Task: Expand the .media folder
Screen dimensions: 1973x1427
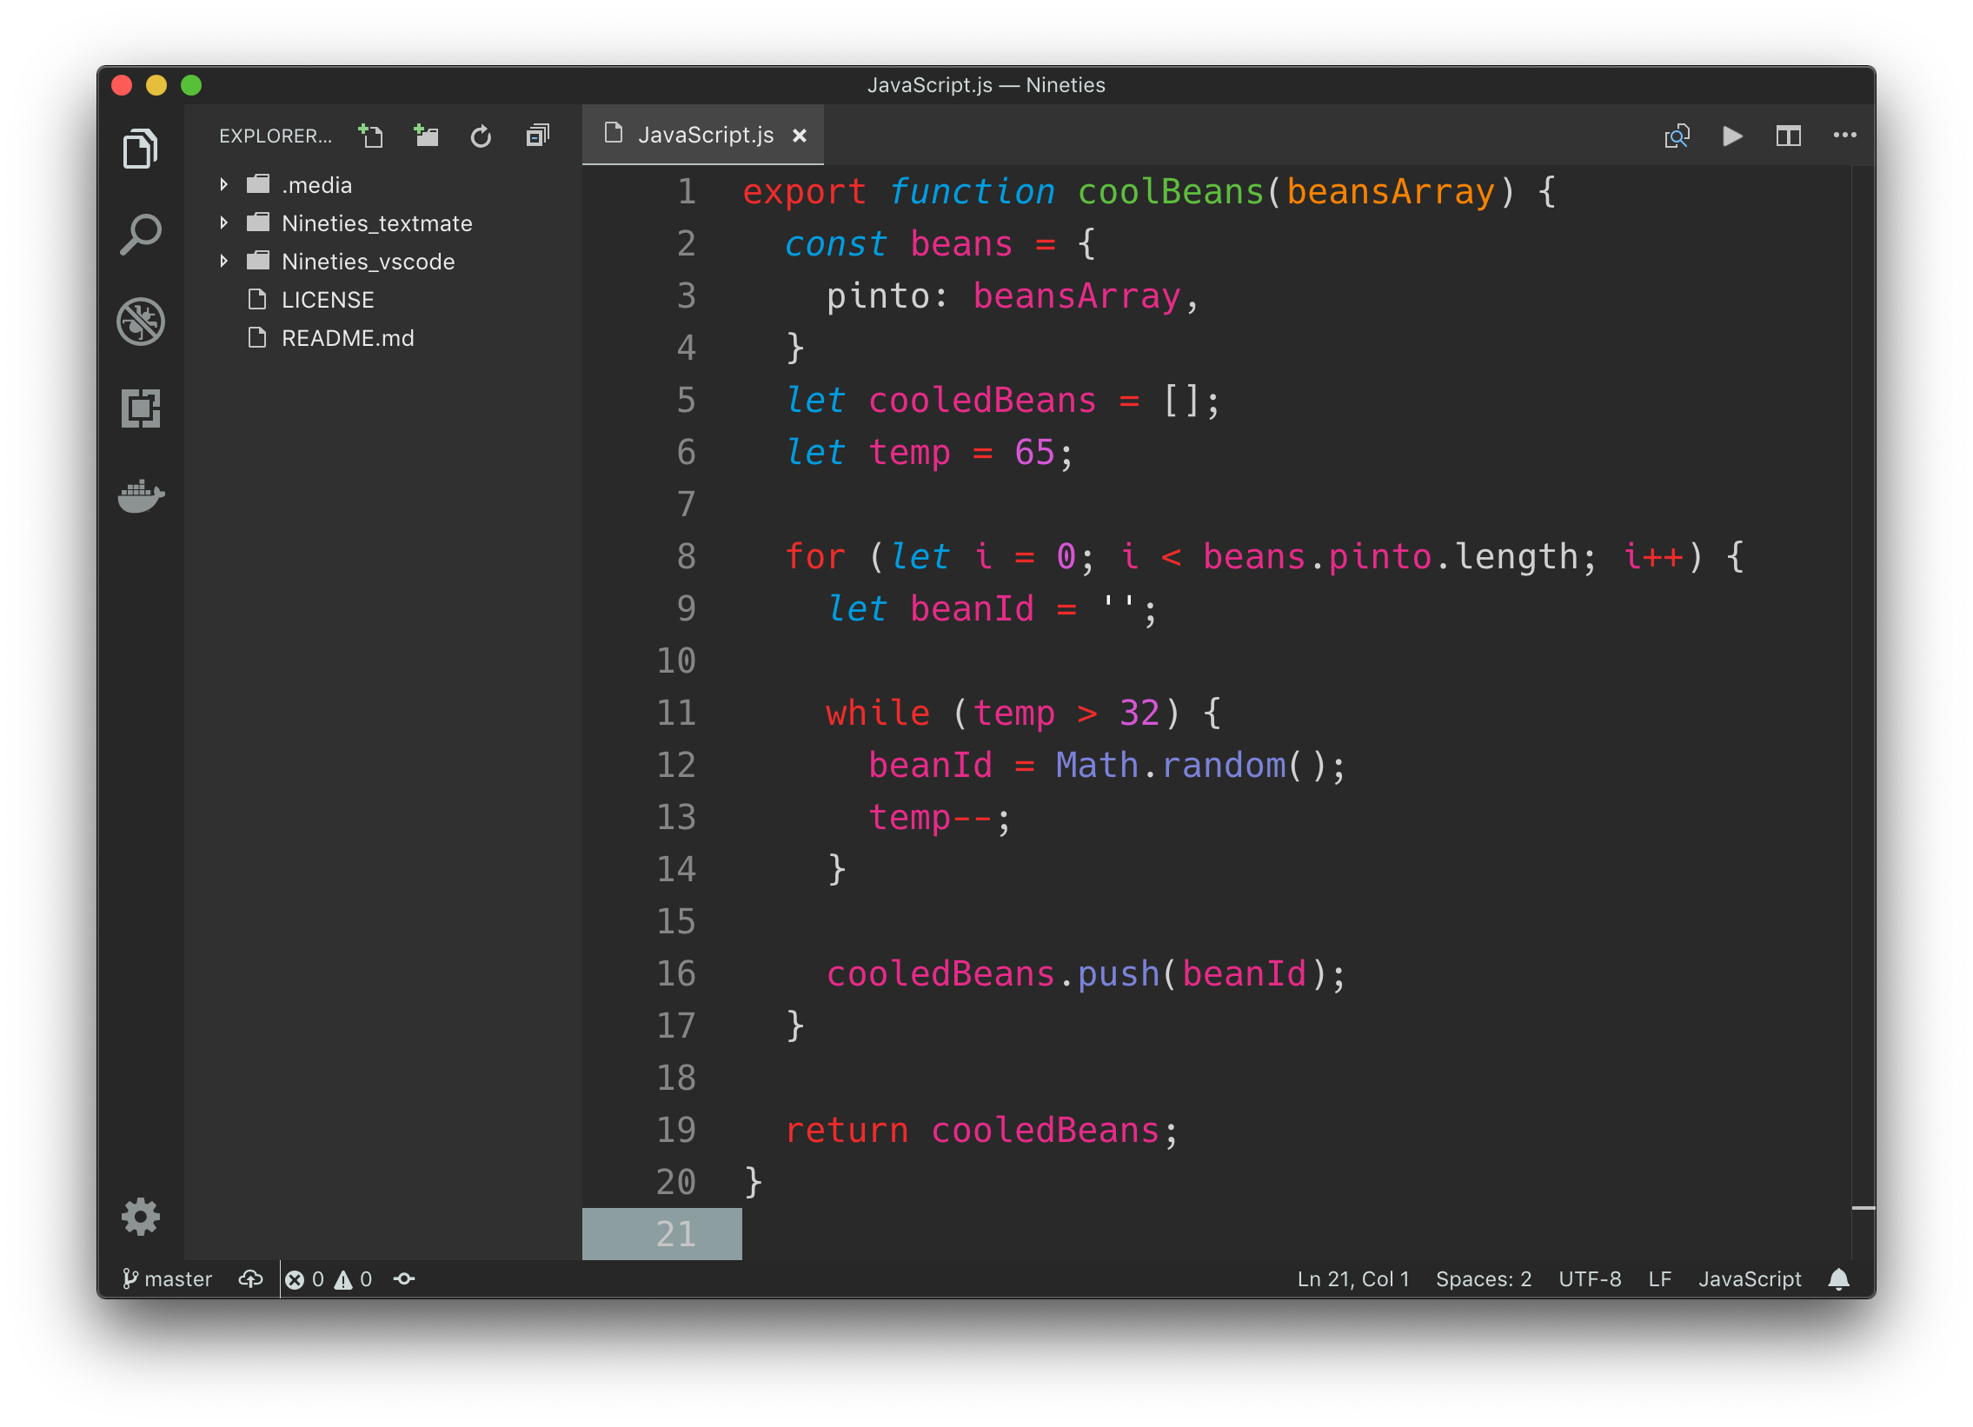Action: pyautogui.click(x=316, y=185)
